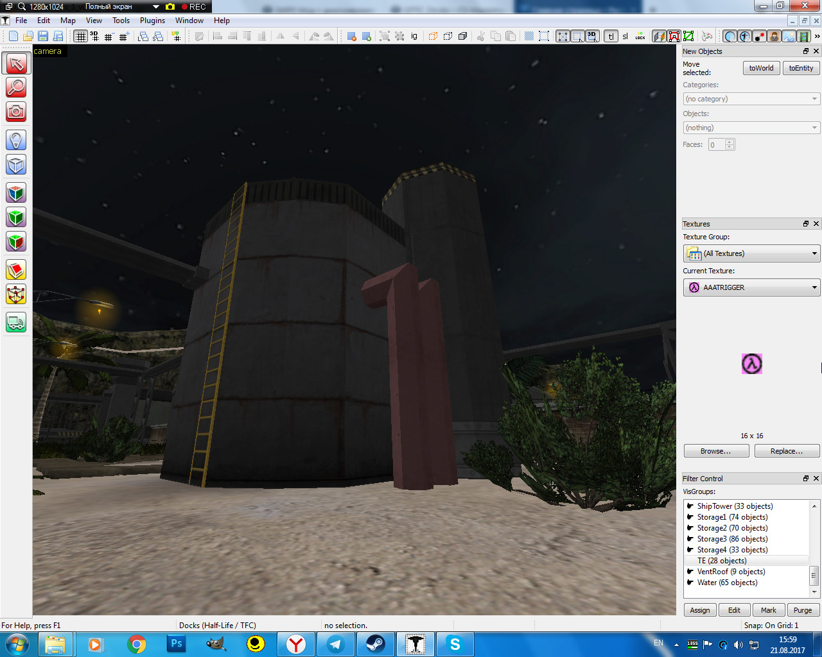Pick the wireframe cube Block tool

point(16,164)
